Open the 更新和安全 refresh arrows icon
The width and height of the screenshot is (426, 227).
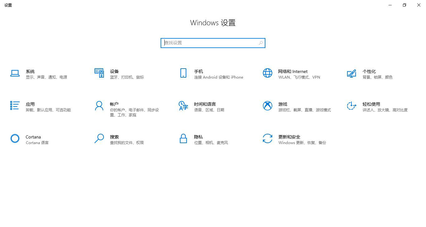point(268,138)
